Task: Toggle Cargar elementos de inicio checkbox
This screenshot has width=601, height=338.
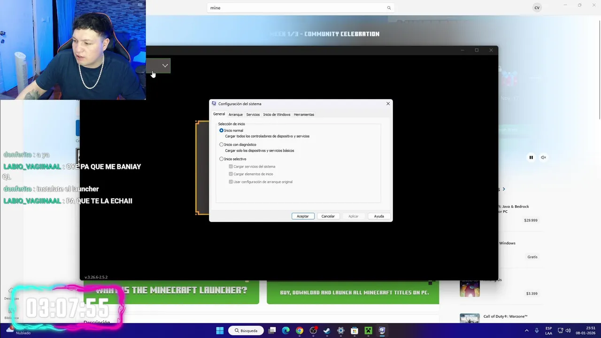Action: pyautogui.click(x=231, y=174)
